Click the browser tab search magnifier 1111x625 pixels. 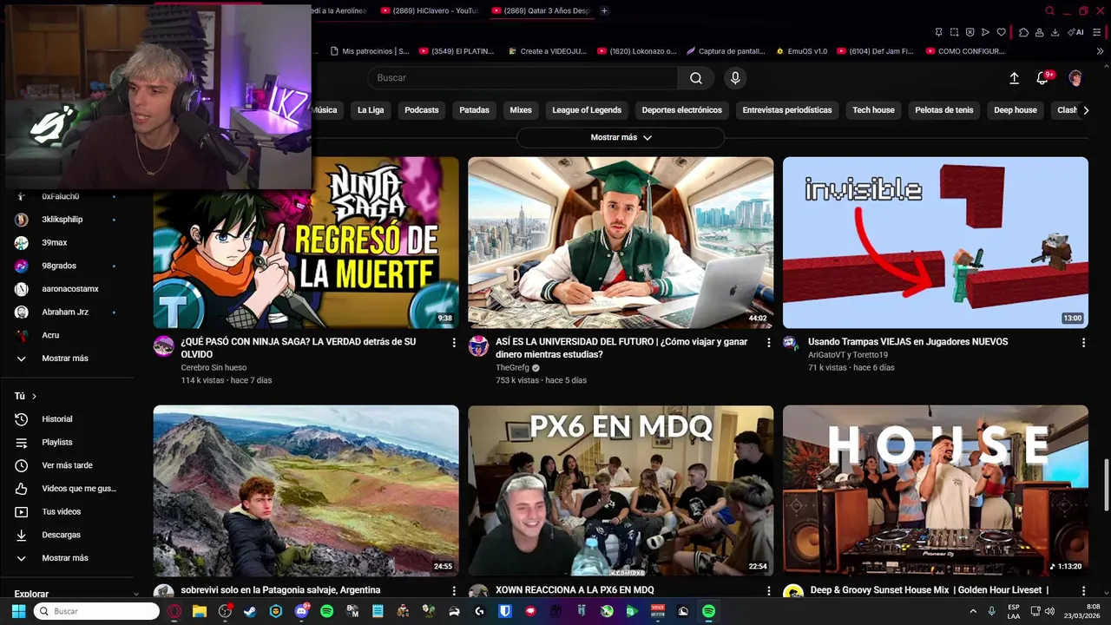pos(1049,10)
